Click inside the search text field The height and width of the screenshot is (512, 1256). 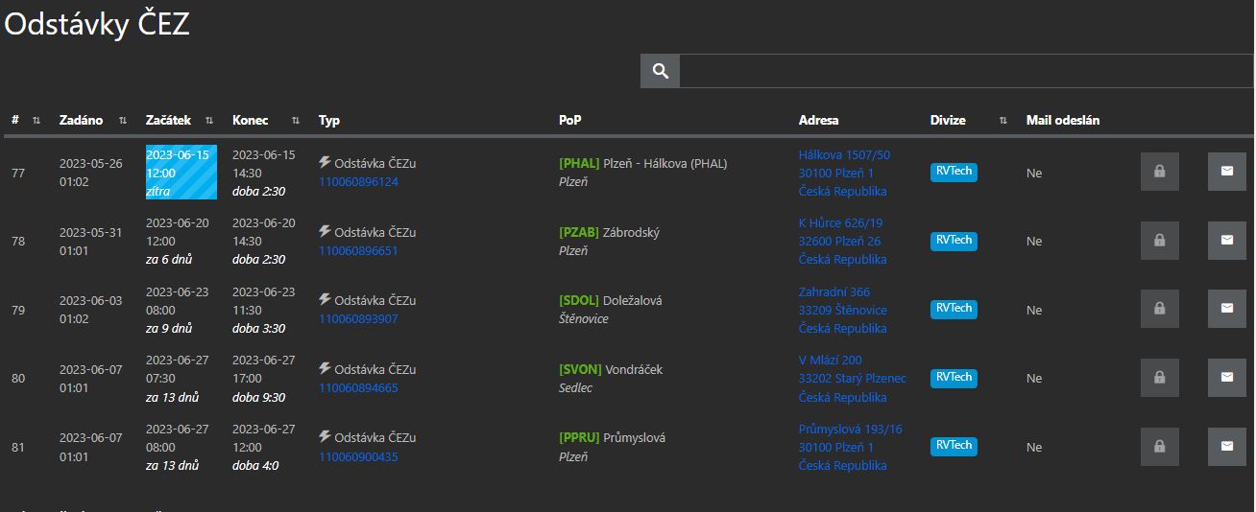(965, 71)
